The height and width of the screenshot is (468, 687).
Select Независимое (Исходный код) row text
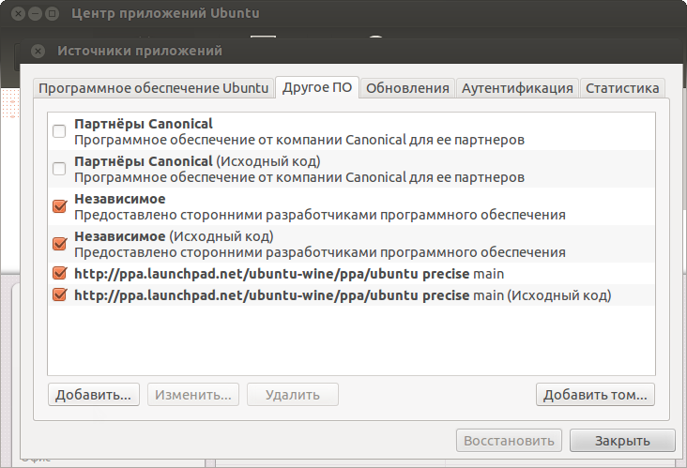[320, 244]
